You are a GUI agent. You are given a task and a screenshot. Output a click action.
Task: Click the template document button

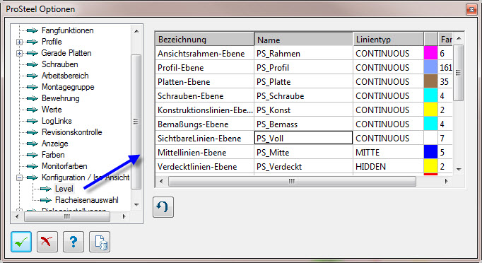pyautogui.click(x=100, y=242)
